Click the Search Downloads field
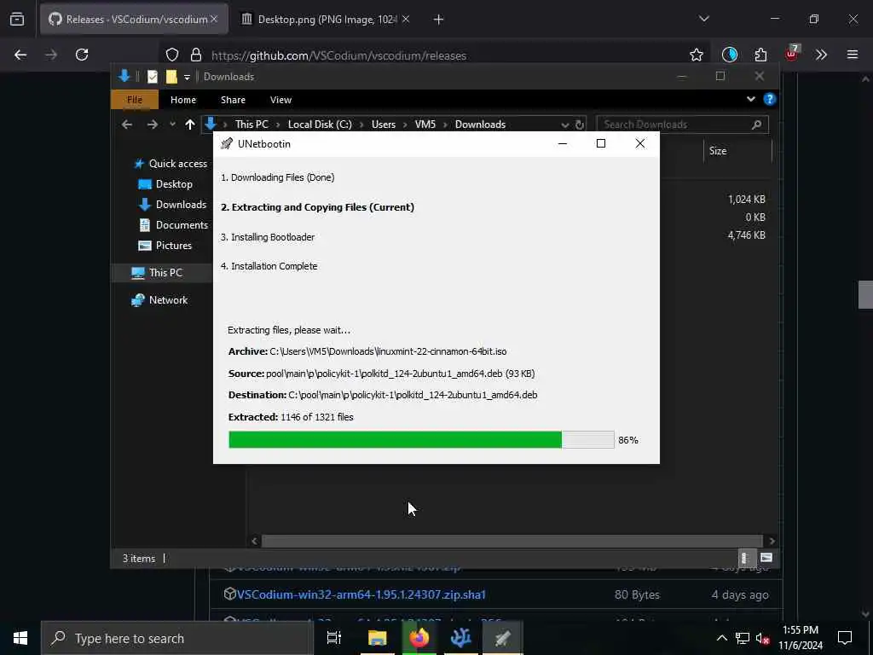The image size is (873, 655). (682, 125)
